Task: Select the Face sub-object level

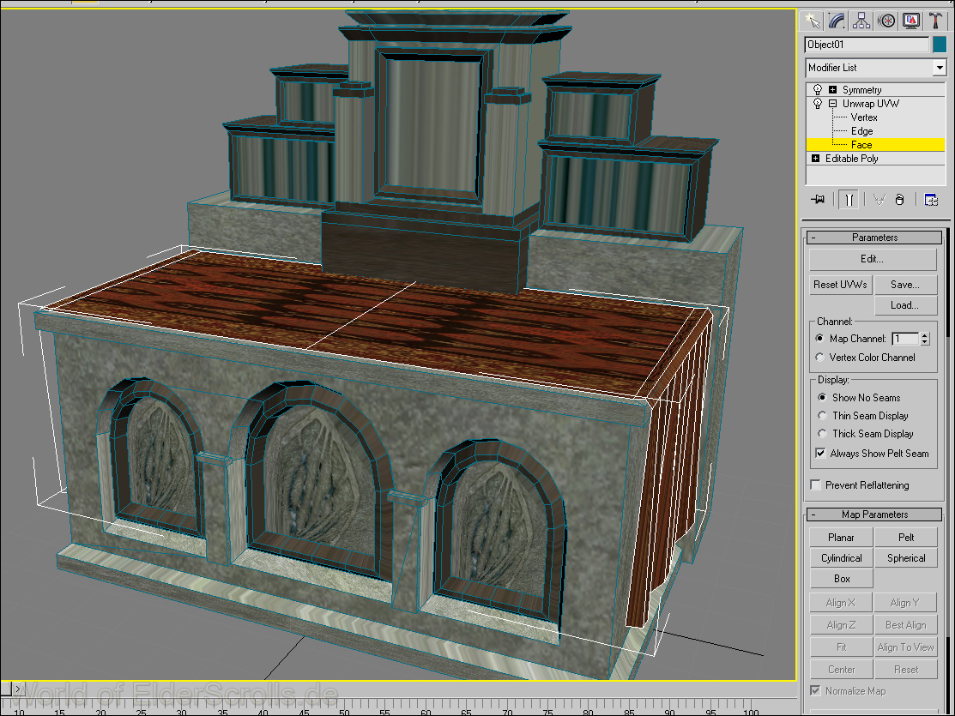Action: click(x=876, y=145)
